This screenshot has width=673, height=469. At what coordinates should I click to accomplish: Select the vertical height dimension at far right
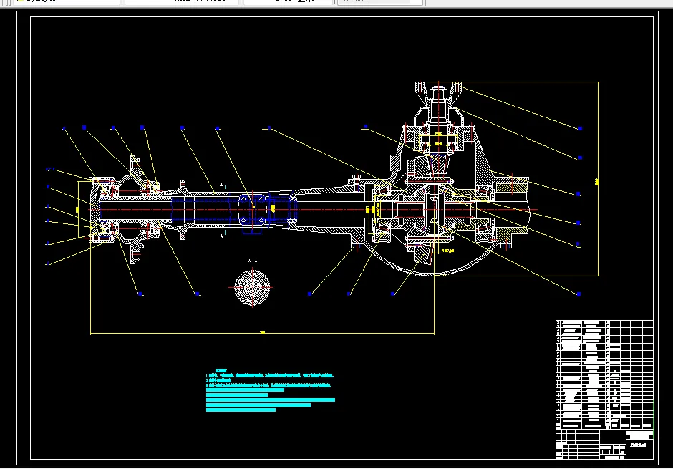pos(598,179)
